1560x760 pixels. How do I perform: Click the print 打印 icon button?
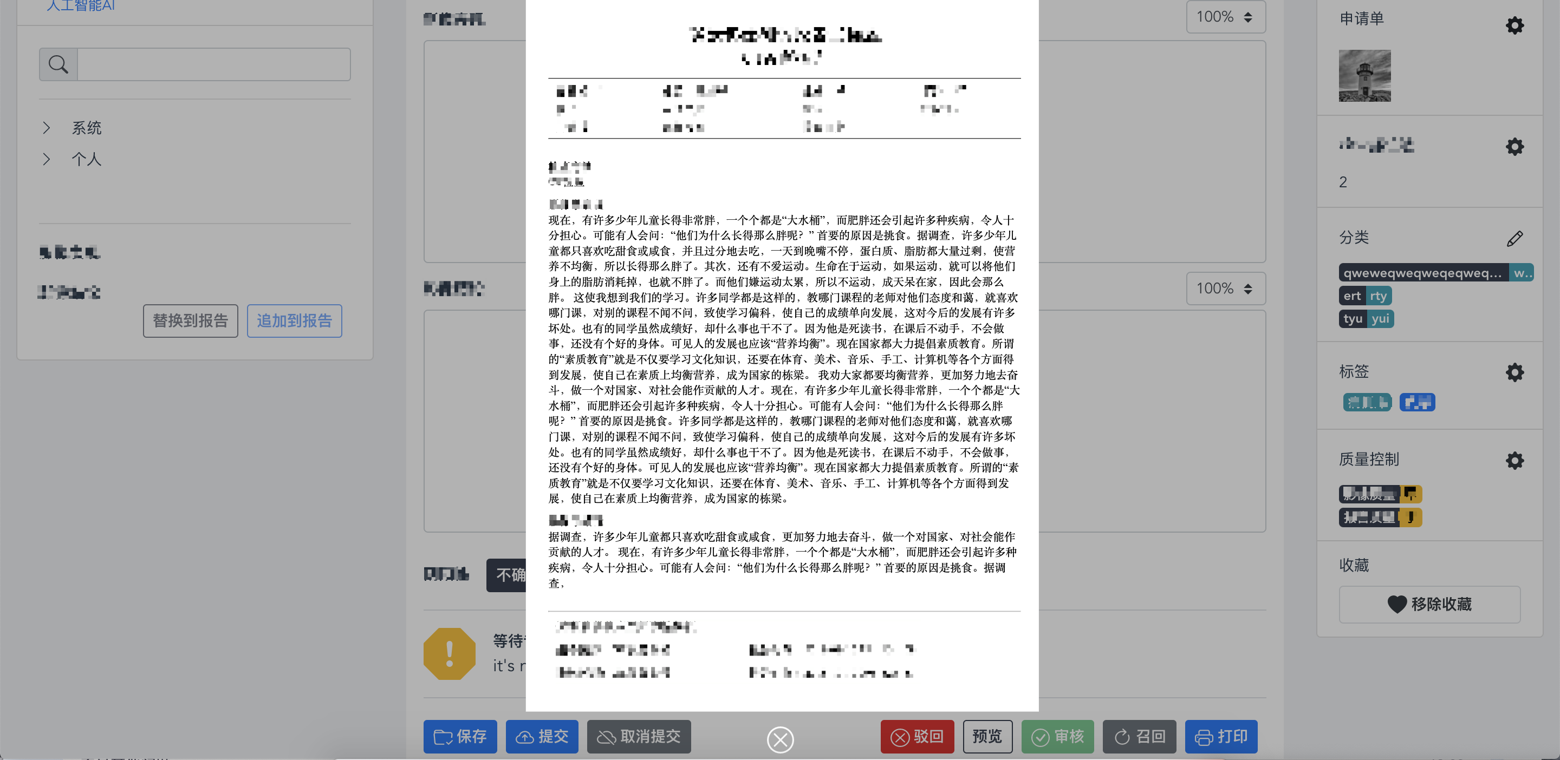tap(1221, 737)
